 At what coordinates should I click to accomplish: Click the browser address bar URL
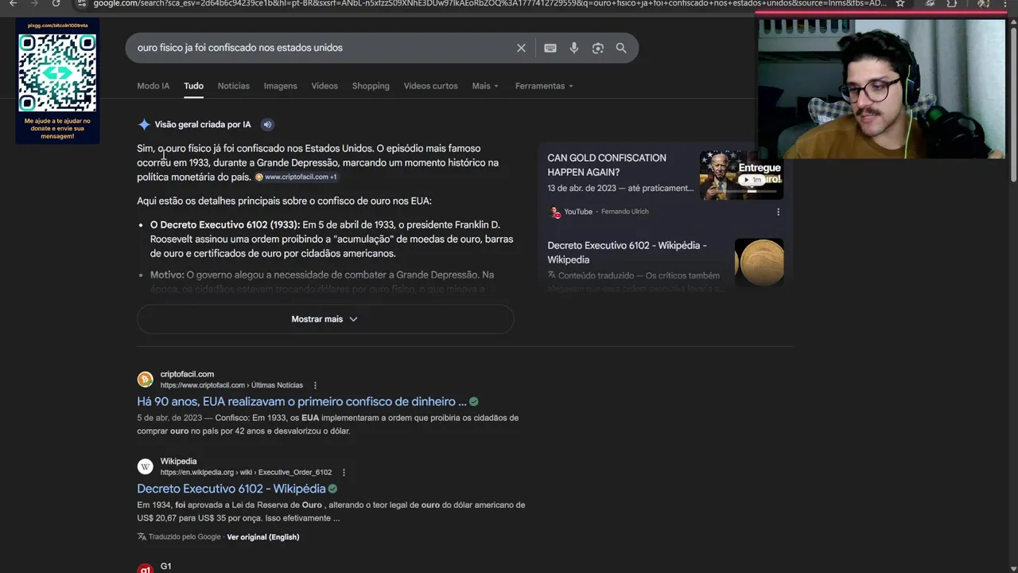click(x=489, y=3)
